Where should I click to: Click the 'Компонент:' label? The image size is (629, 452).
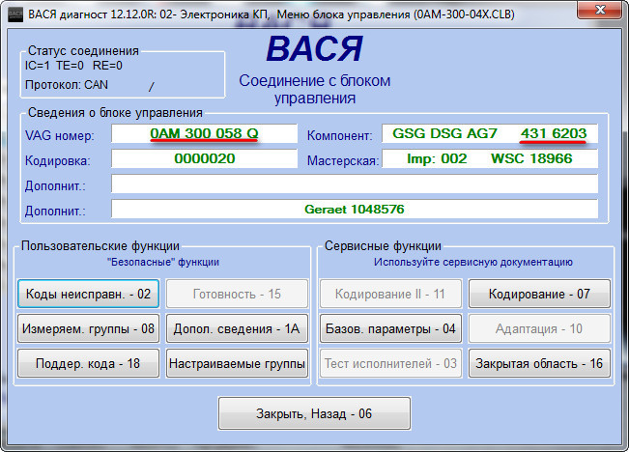click(339, 135)
